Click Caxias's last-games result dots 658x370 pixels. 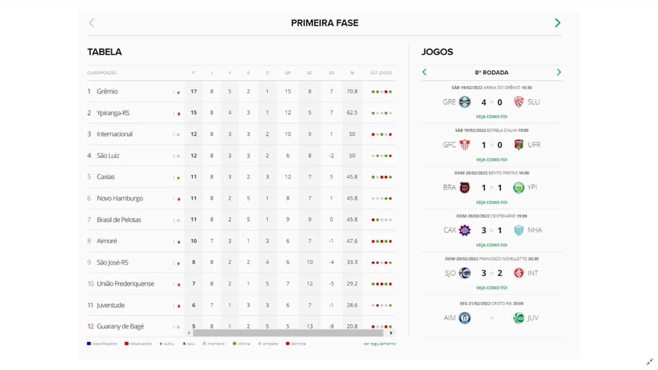[x=381, y=177]
